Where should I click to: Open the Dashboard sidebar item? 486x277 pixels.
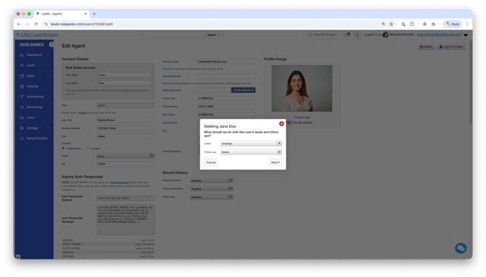pyautogui.click(x=34, y=55)
